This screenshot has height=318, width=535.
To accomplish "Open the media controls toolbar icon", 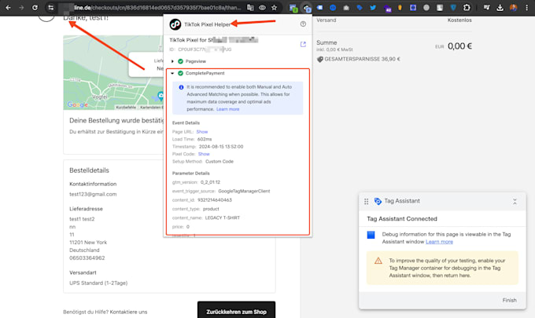I will (486, 8).
